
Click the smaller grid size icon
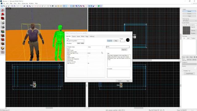coord(6,6)
